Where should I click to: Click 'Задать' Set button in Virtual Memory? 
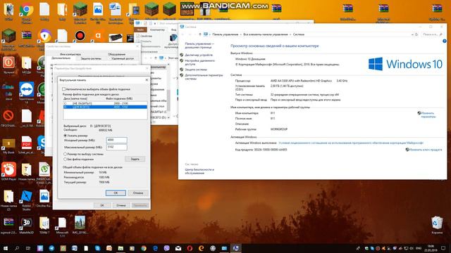pyautogui.click(x=135, y=159)
